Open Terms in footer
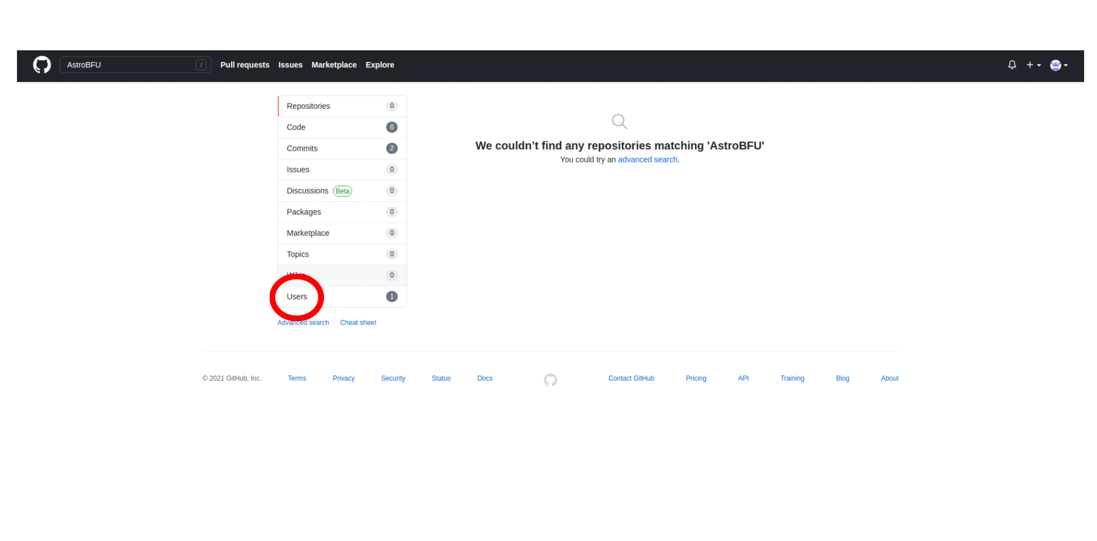 pyautogui.click(x=297, y=378)
